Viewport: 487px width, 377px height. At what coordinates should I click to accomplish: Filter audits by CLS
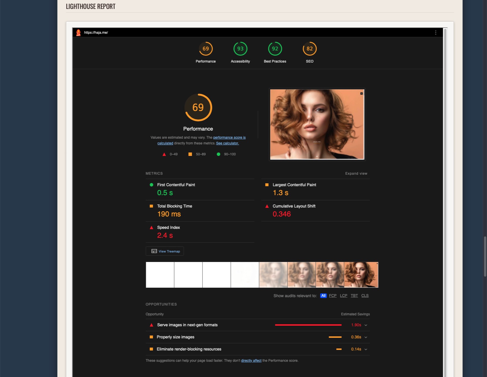365,296
